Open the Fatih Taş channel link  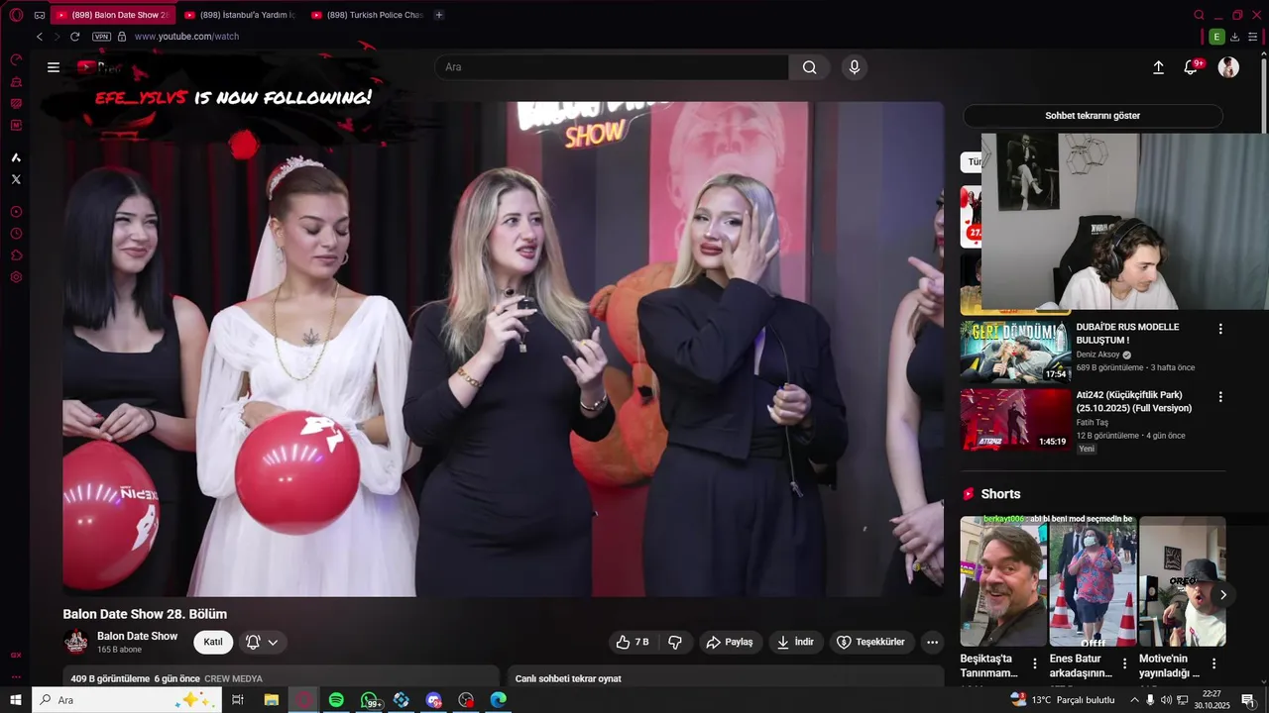click(1093, 423)
